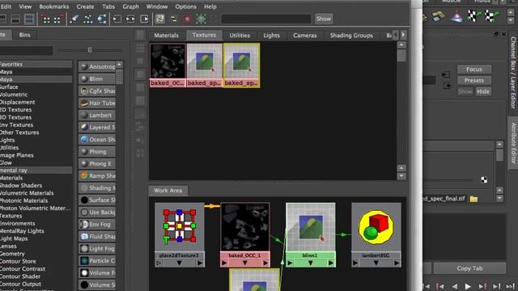Create a Lambert material

(97, 115)
